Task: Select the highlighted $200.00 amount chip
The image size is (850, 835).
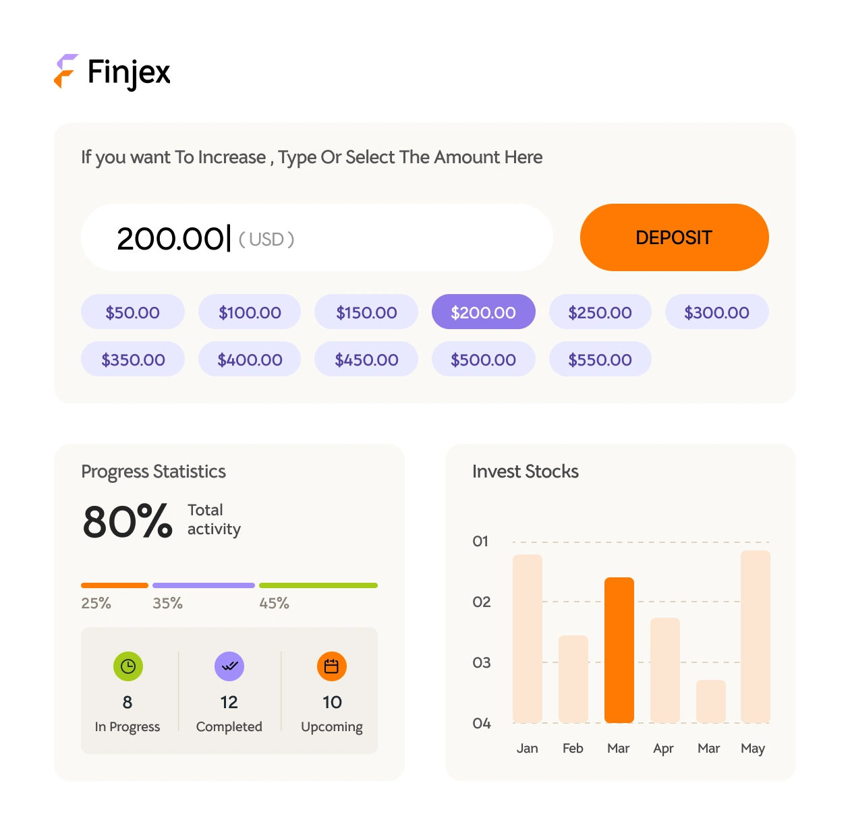Action: 483,312
